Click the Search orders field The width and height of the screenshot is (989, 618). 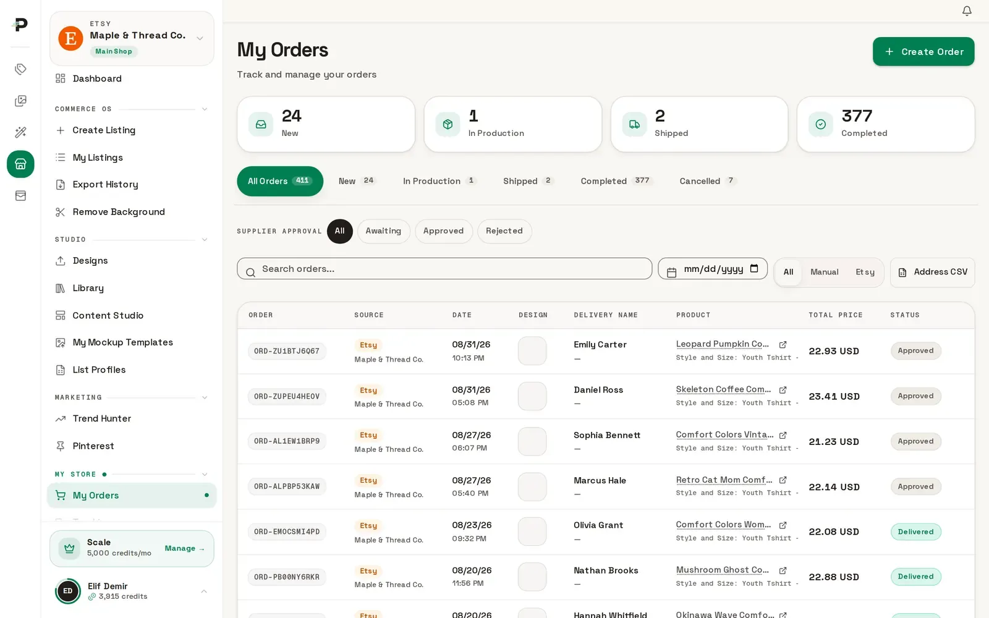[444, 269]
